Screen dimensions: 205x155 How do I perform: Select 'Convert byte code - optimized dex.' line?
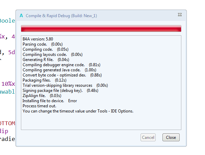62,75
